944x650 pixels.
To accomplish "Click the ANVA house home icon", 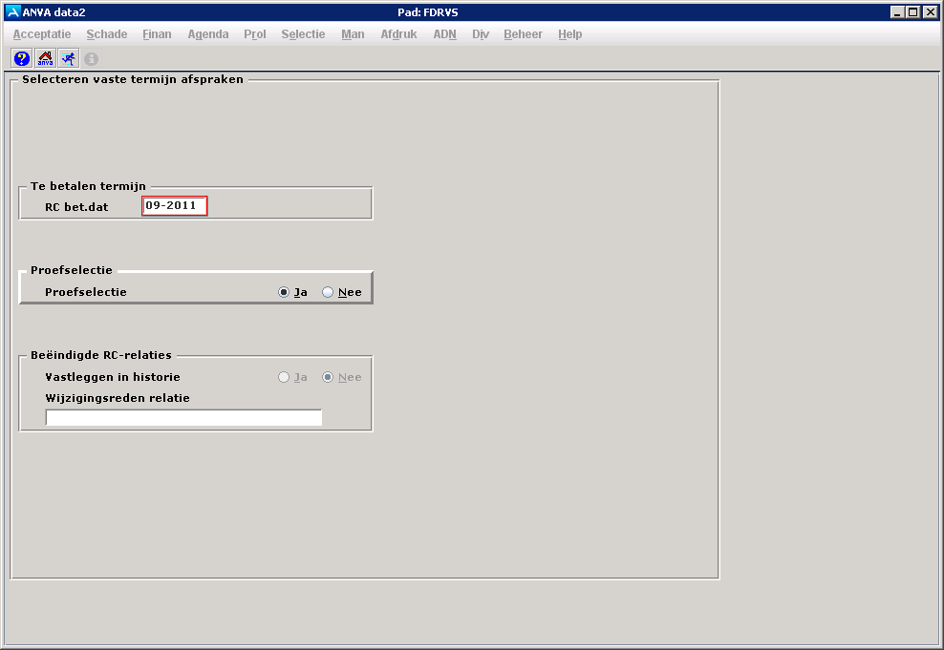I will 45,58.
